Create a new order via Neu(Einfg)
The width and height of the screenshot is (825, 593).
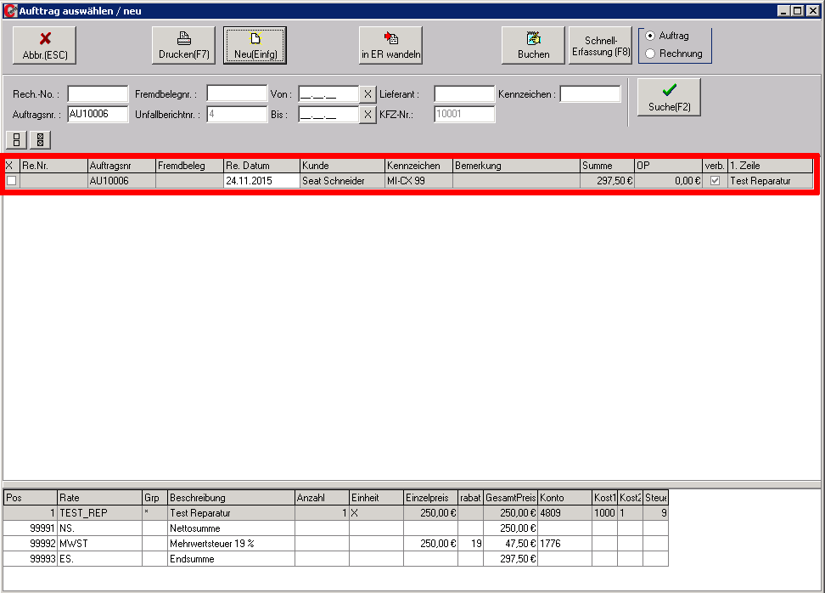(255, 45)
